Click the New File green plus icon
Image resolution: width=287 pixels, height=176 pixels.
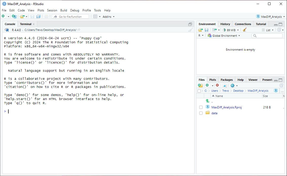point(3,16)
